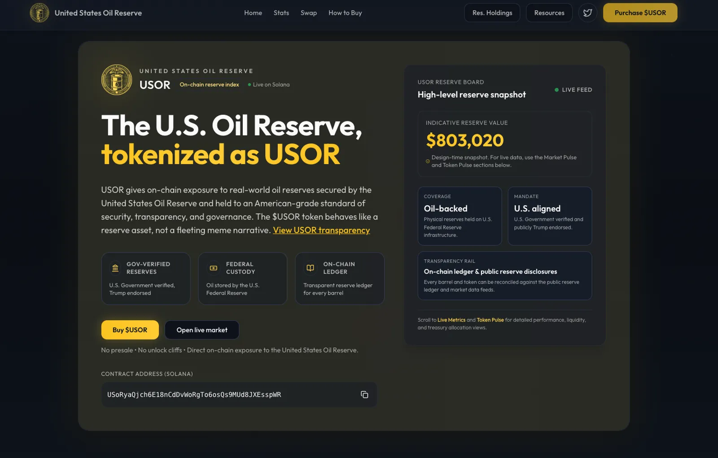Click the LIVE FEED label
The height and width of the screenshot is (458, 718).
click(577, 90)
